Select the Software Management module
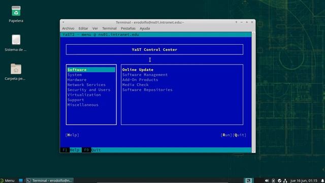 pyautogui.click(x=145, y=75)
